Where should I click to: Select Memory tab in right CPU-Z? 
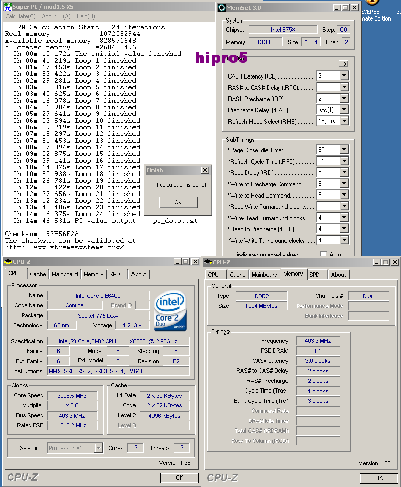[x=293, y=274]
